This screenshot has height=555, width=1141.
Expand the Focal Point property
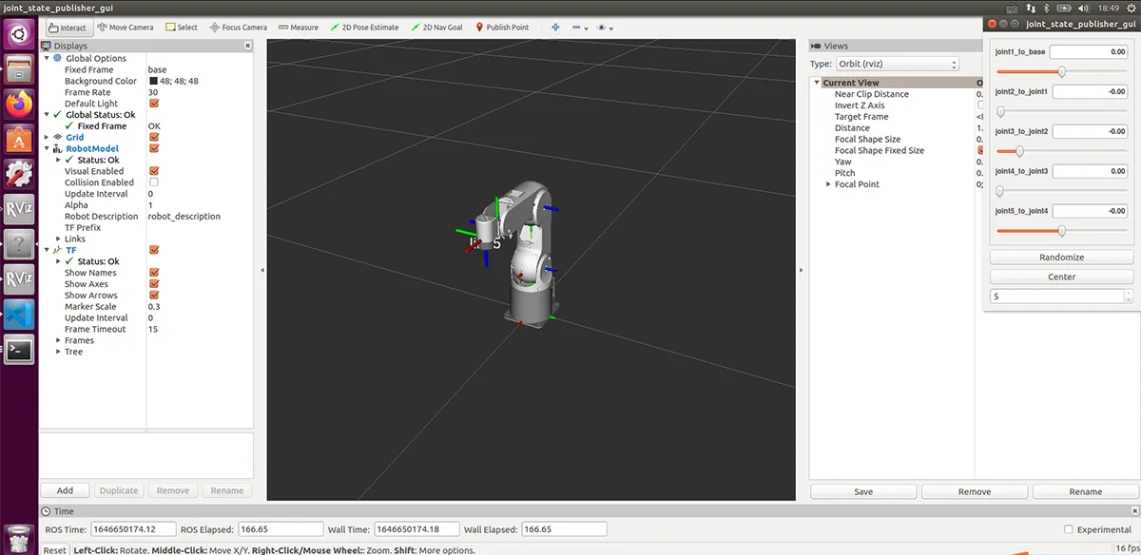[x=828, y=184]
